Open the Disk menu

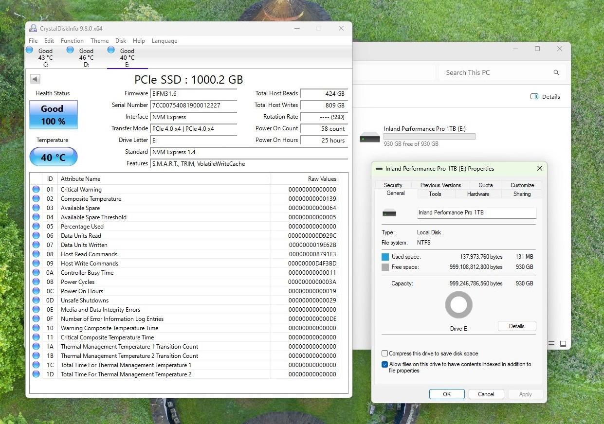pos(121,41)
